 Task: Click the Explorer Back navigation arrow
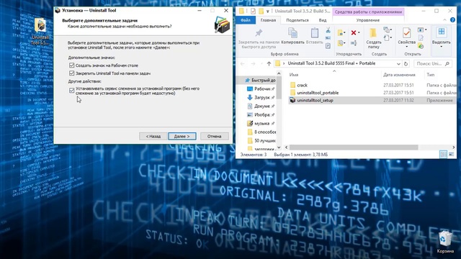coord(243,63)
